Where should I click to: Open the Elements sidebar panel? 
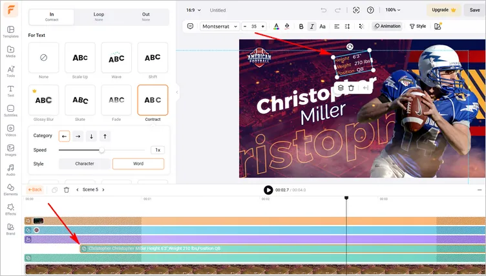tap(10, 189)
